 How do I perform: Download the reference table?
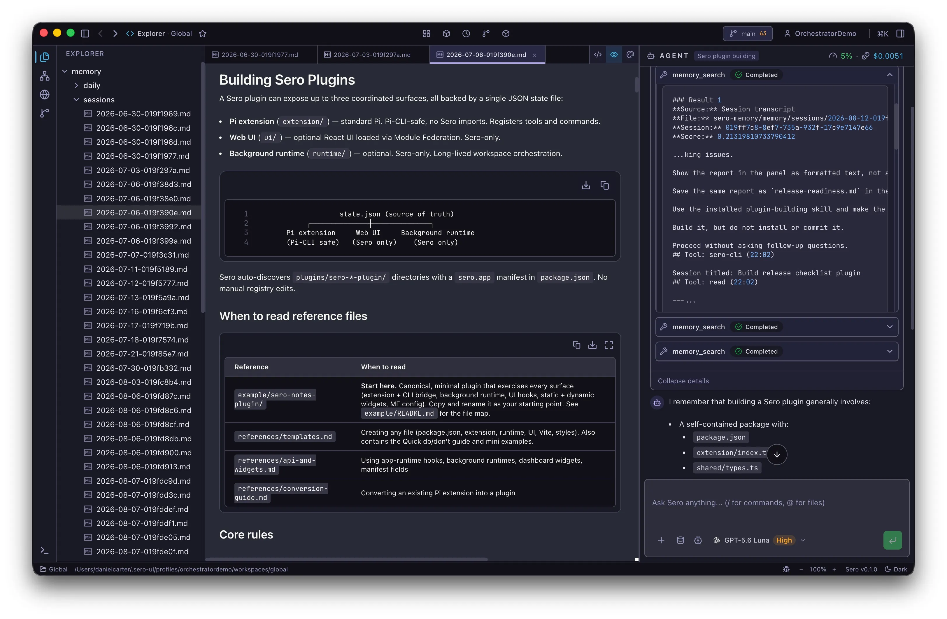coord(592,345)
